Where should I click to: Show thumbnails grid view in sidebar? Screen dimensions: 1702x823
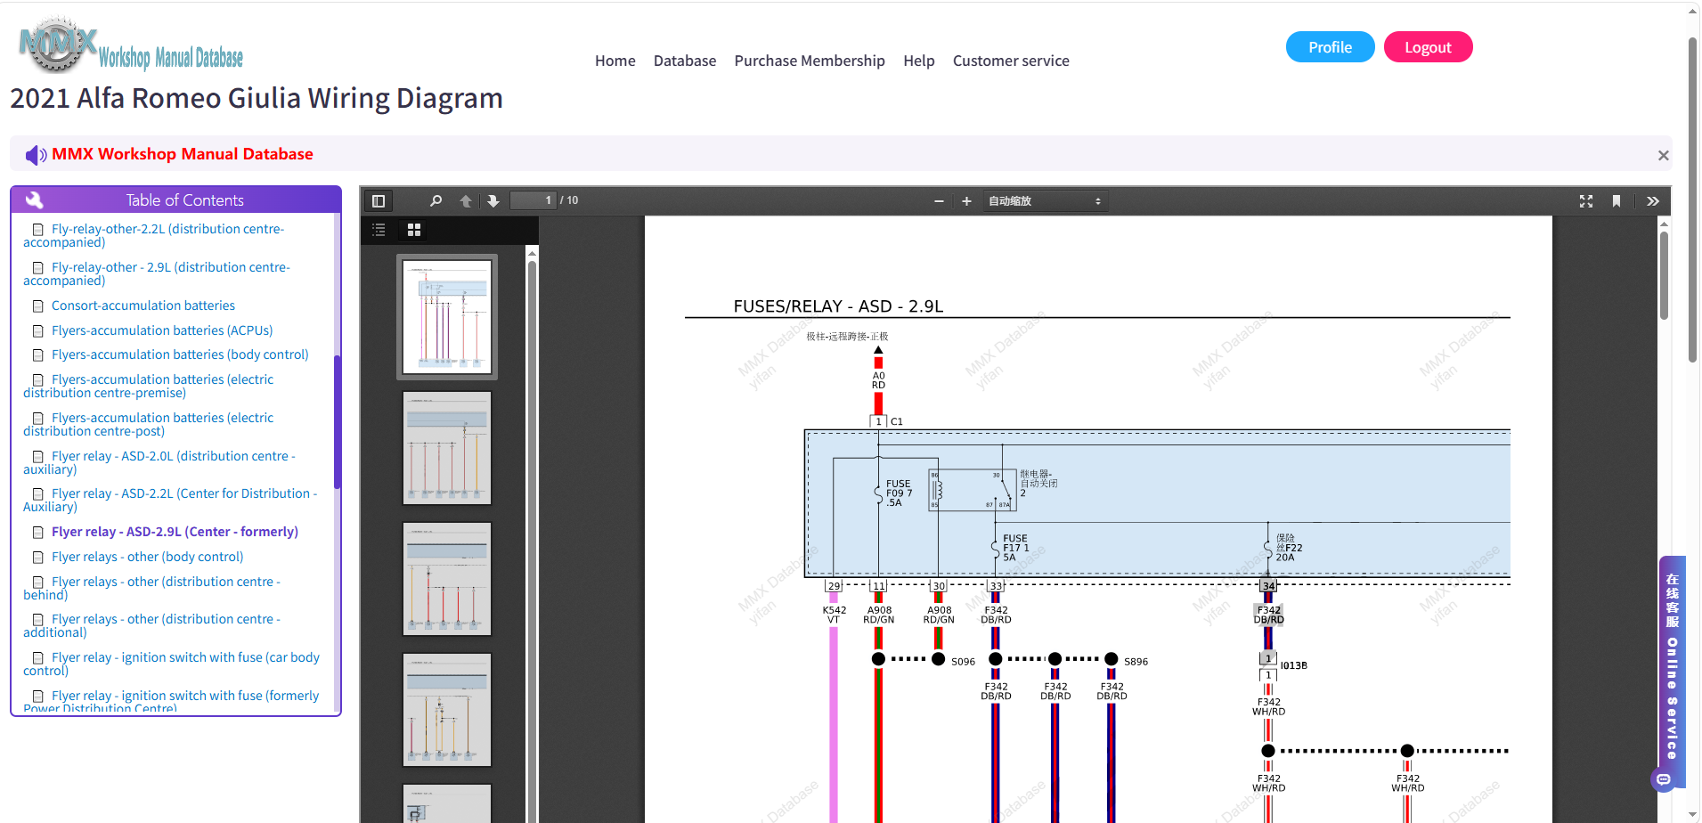coord(414,230)
